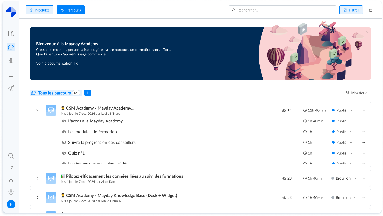
Task: Switch to Mosaïque view
Action: click(x=356, y=93)
